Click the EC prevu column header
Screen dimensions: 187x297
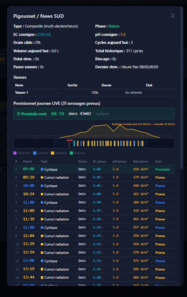[99, 161]
